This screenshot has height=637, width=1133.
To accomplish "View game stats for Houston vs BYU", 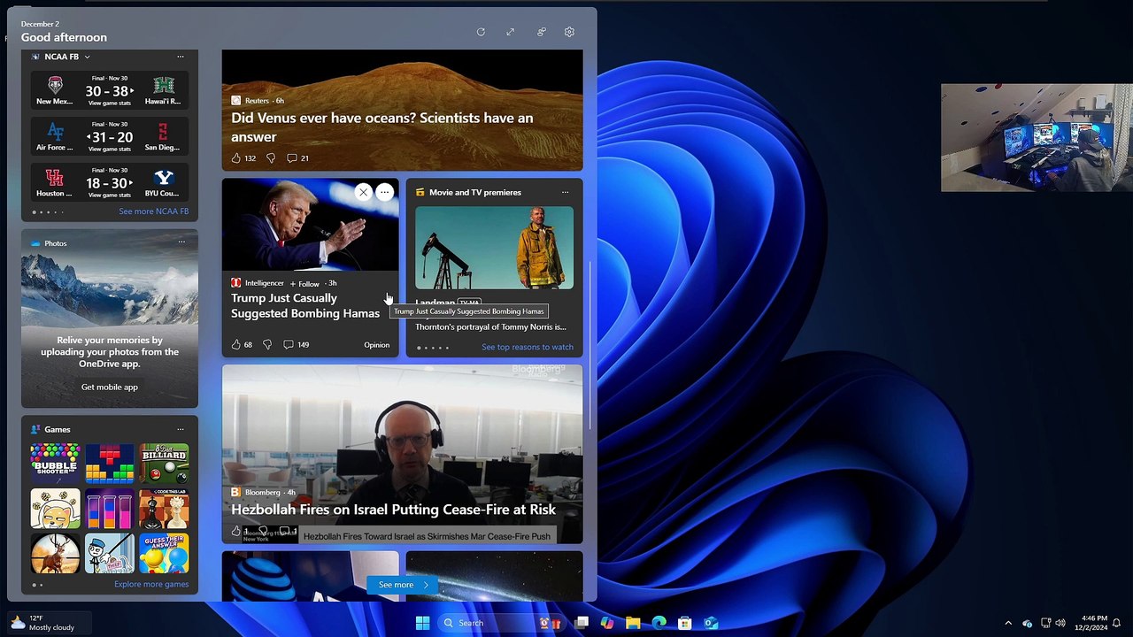I will 110,195.
